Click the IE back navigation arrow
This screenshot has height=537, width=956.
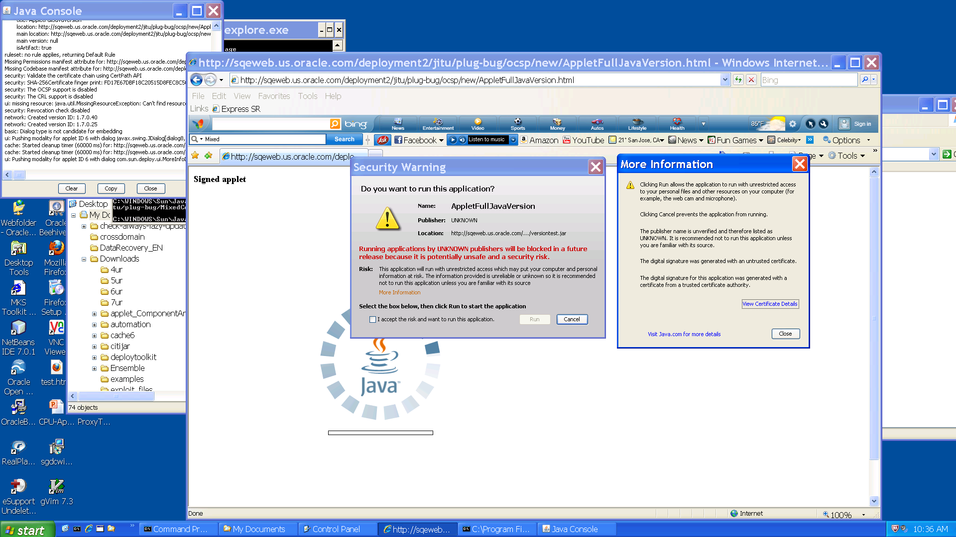[197, 80]
